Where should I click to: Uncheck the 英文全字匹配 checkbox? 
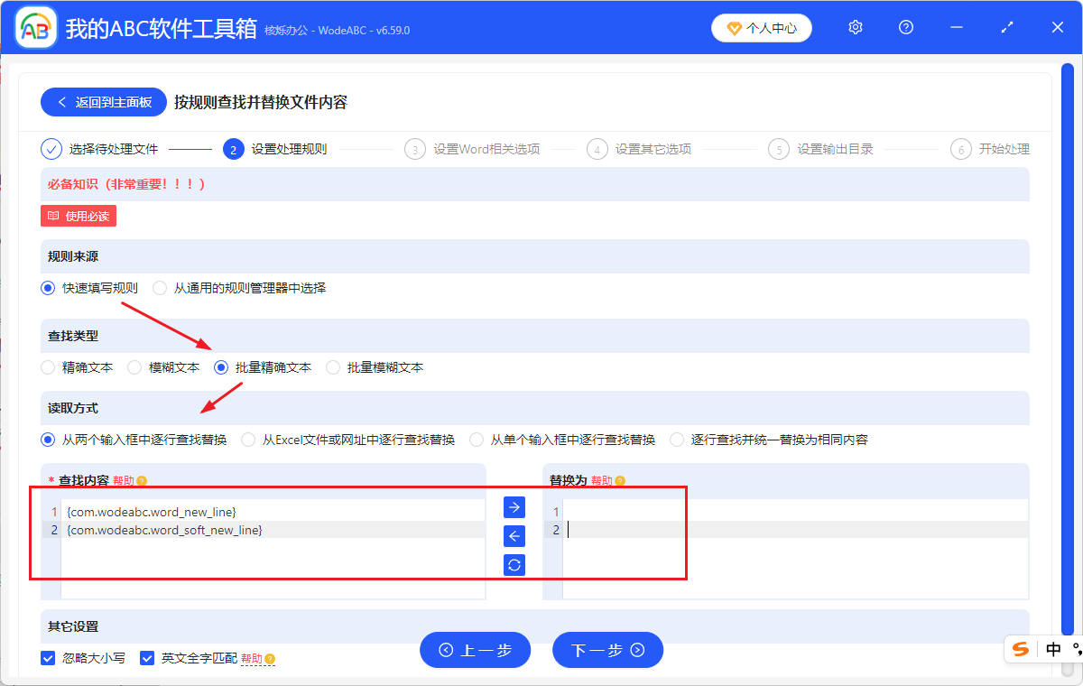[146, 658]
